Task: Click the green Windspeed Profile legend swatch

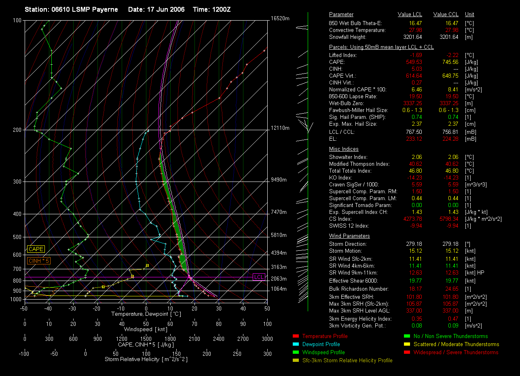Action: [x=295, y=353]
